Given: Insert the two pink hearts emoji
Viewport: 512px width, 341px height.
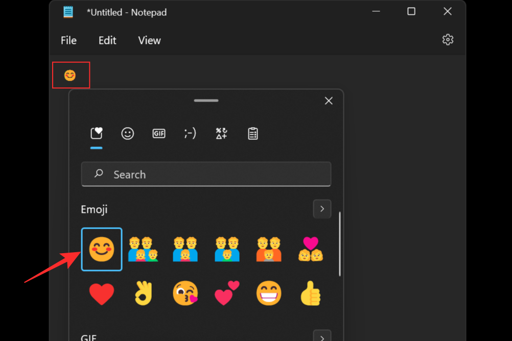Looking at the screenshot, I should pyautogui.click(x=227, y=294).
